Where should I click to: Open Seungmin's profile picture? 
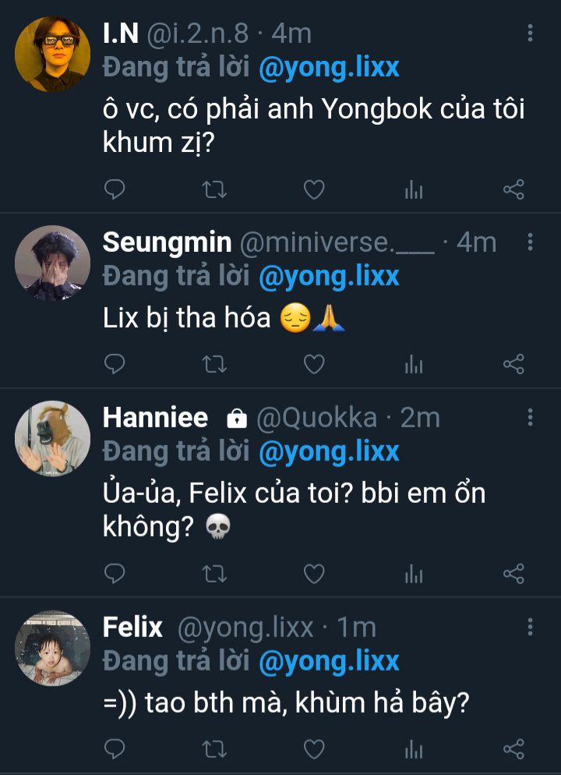(52, 264)
